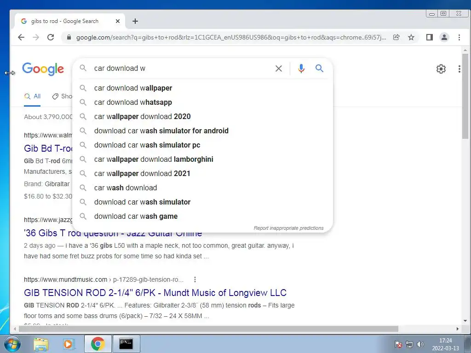Screen dimensions: 471x353
Task: Click vertical scrollbar up arrow
Action: (x=465, y=51)
